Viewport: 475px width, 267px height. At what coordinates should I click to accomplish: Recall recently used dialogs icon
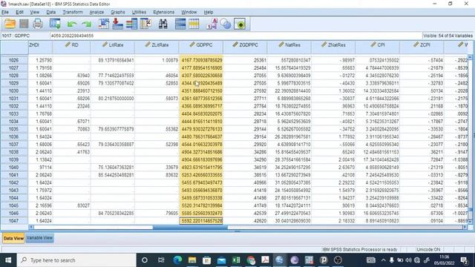(x=55, y=24)
